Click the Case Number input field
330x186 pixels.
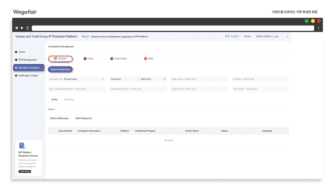pos(199,89)
